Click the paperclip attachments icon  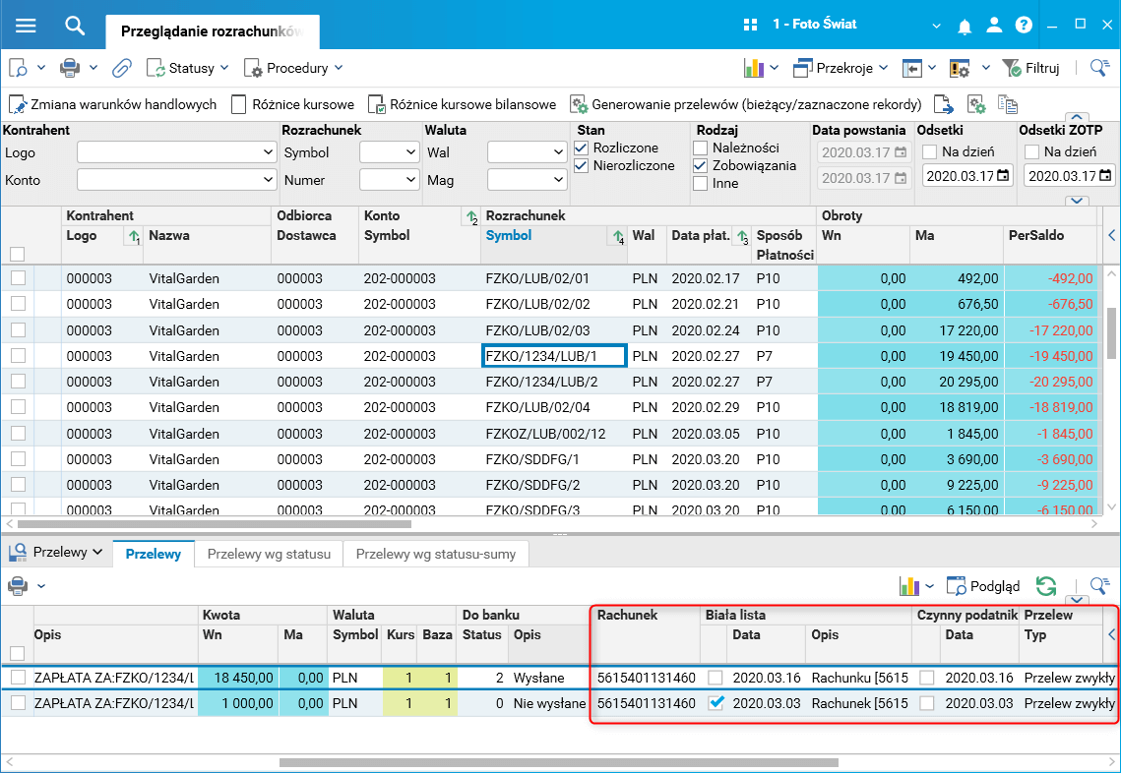[x=121, y=68]
